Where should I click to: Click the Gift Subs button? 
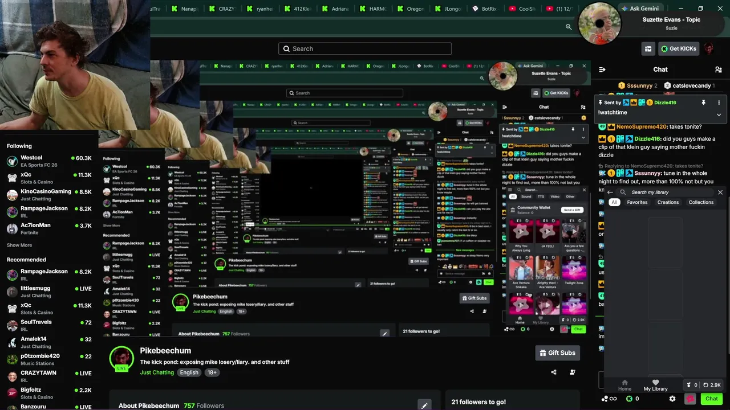(557, 353)
